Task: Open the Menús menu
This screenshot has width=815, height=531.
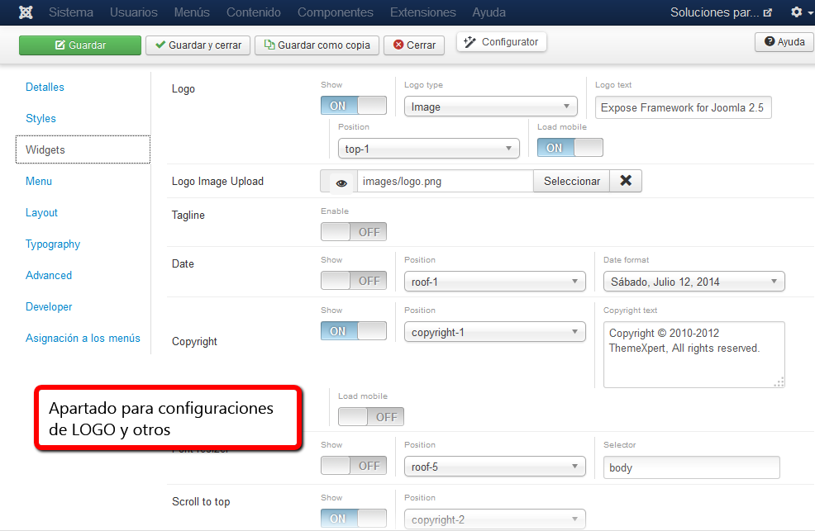Action: coord(192,12)
